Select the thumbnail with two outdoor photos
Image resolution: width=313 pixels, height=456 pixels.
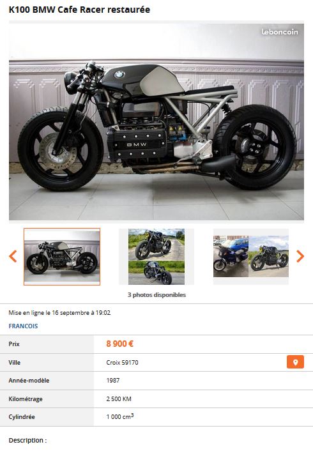pyautogui.click(x=156, y=257)
